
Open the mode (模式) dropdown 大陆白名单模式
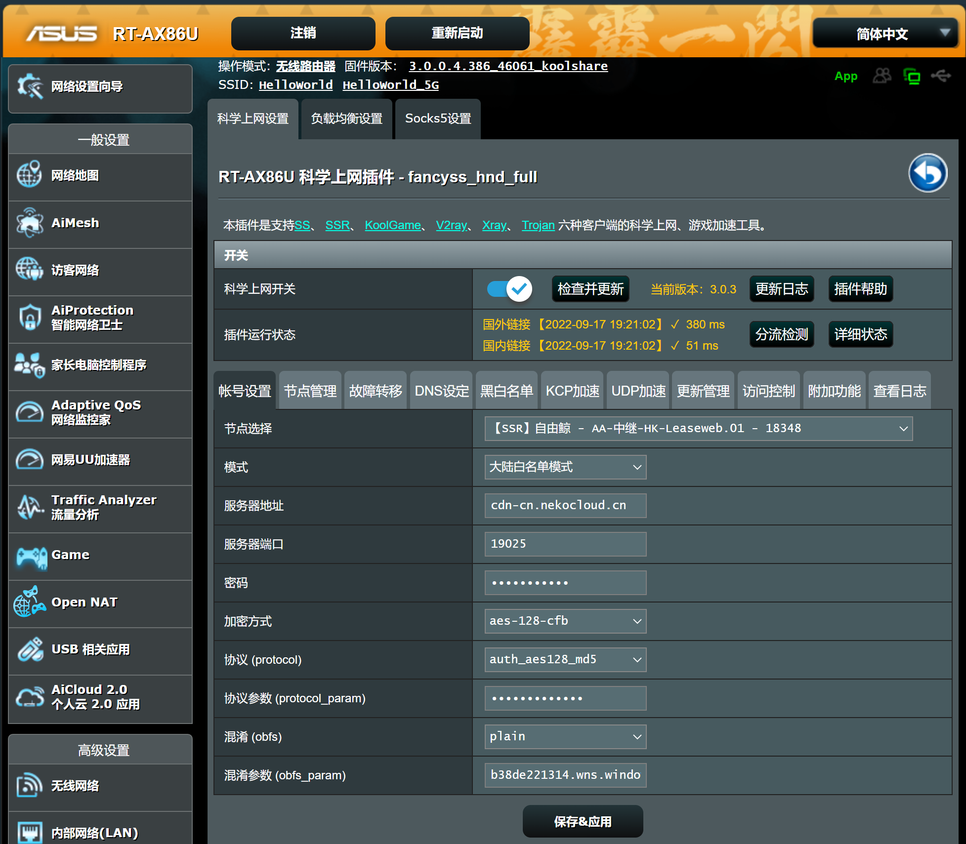click(565, 467)
